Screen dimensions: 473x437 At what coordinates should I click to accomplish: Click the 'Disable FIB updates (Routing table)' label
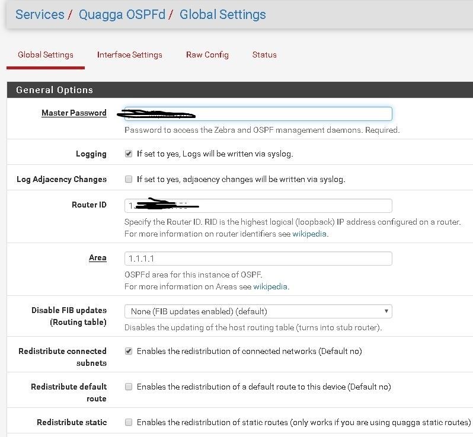[69, 316]
